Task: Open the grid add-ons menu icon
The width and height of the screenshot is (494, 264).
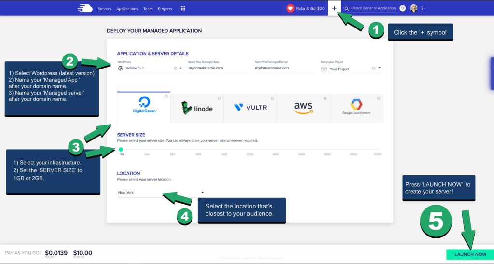Action: coord(183,9)
